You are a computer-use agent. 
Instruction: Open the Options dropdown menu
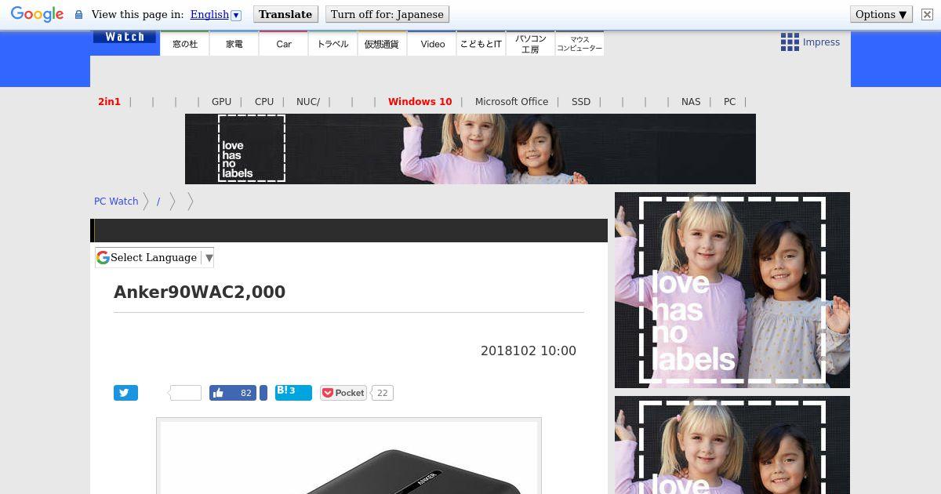[x=881, y=14]
